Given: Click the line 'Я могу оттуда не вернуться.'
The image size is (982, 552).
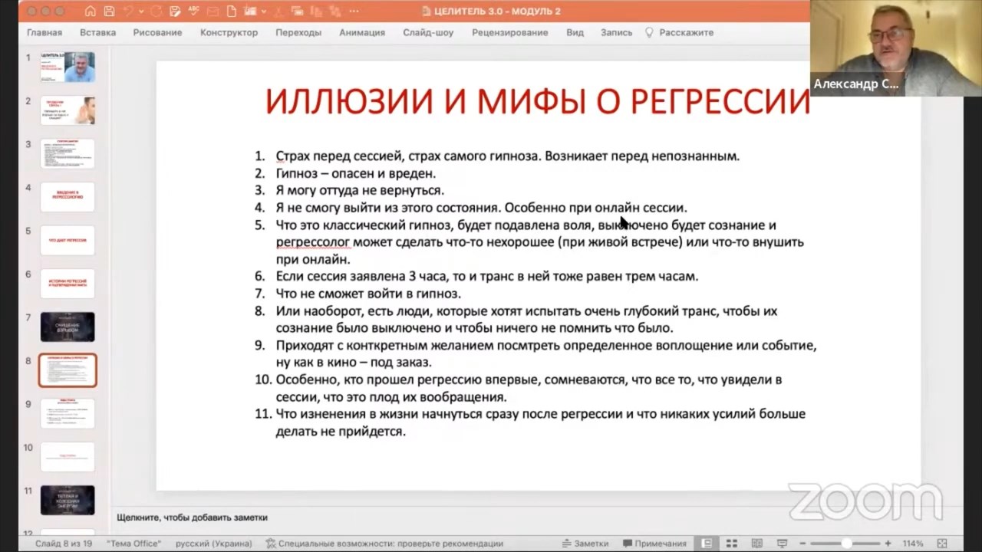Looking at the screenshot, I should pos(360,190).
